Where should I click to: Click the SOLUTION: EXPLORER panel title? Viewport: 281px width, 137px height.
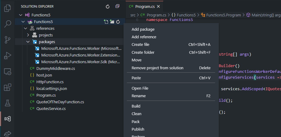pos(37,6)
